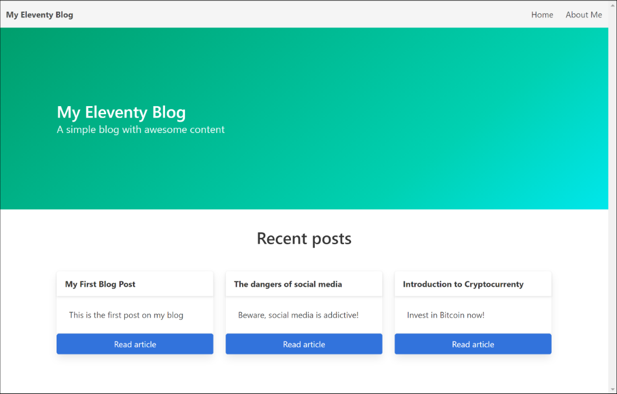Click the white navbar background area

pos(292,15)
